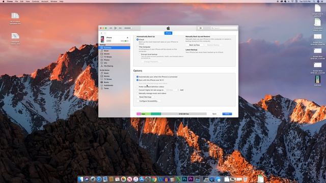Open TV Shows under Settings in sidebar
Image resolution: width=326 pixels, height=183 pixels.
114,57
